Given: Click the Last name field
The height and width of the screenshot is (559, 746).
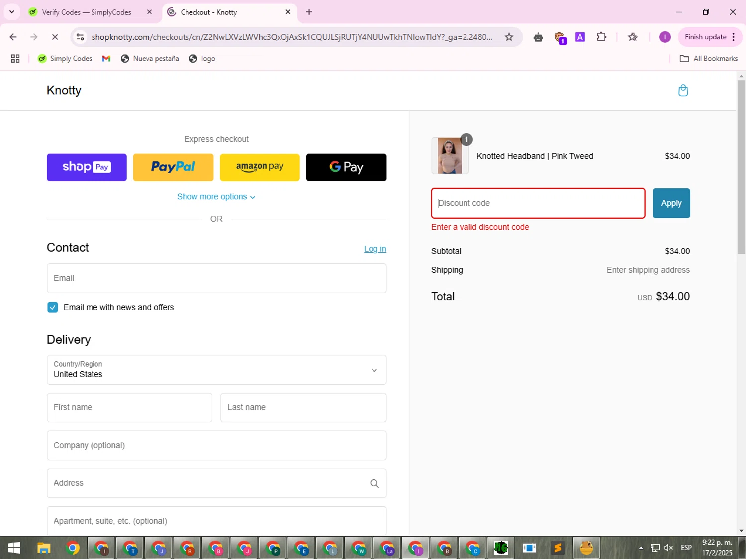Looking at the screenshot, I should [x=303, y=407].
